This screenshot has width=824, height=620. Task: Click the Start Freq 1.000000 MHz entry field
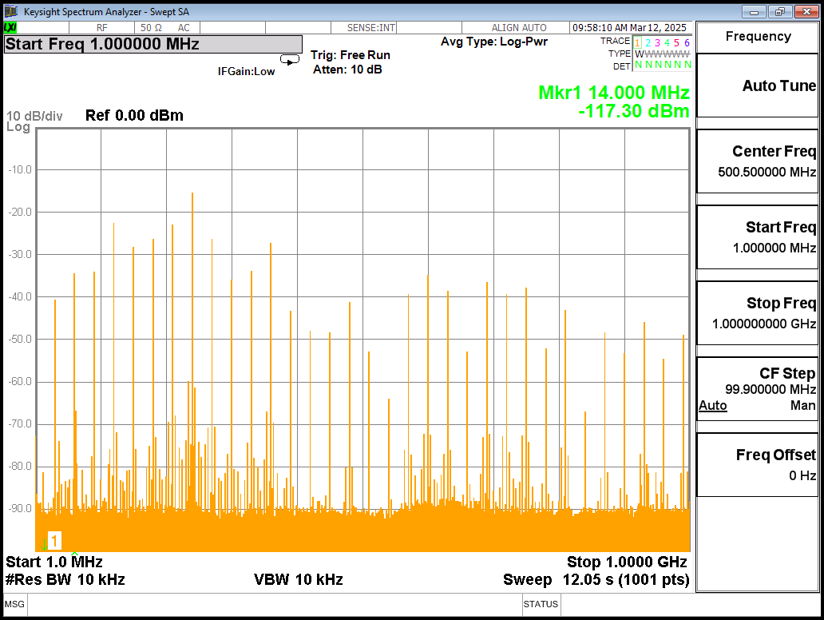(153, 44)
